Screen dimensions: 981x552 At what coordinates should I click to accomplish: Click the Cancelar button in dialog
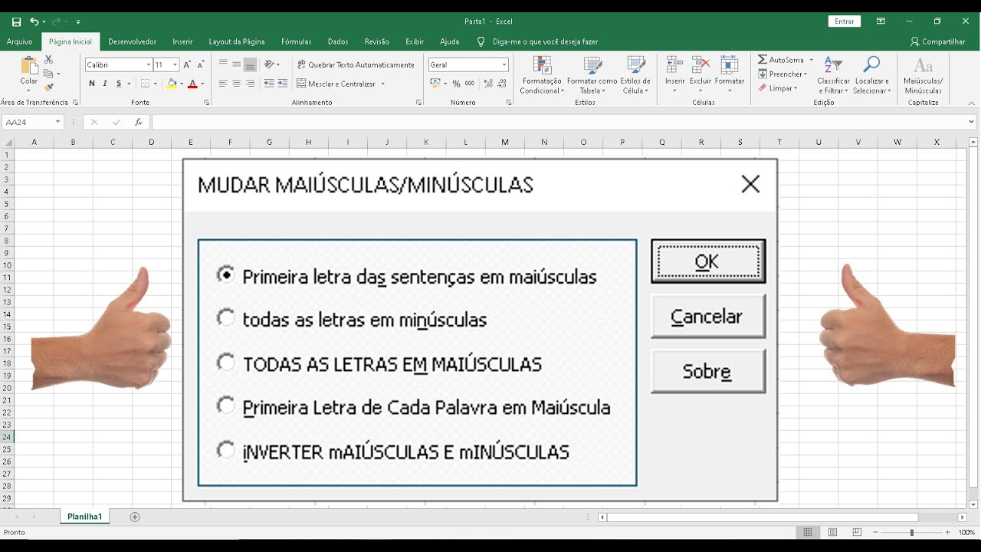(x=707, y=316)
